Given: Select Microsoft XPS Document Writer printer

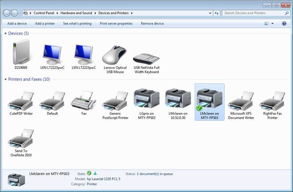Looking at the screenshot, I should (x=241, y=100).
